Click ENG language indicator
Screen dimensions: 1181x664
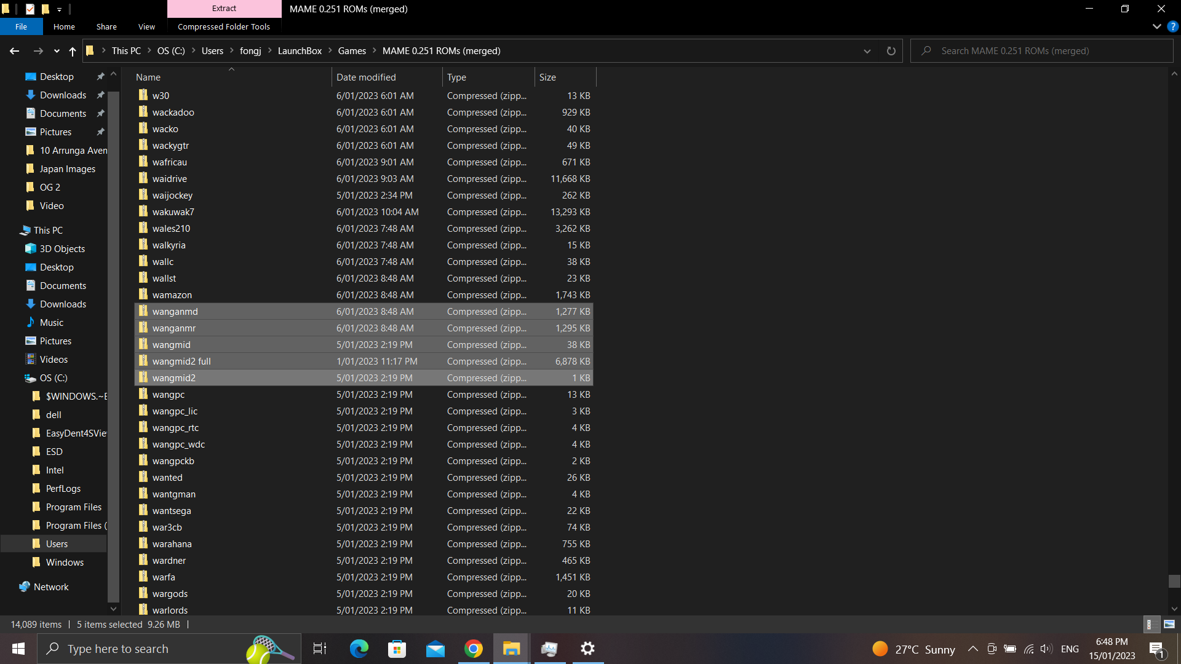(1070, 649)
